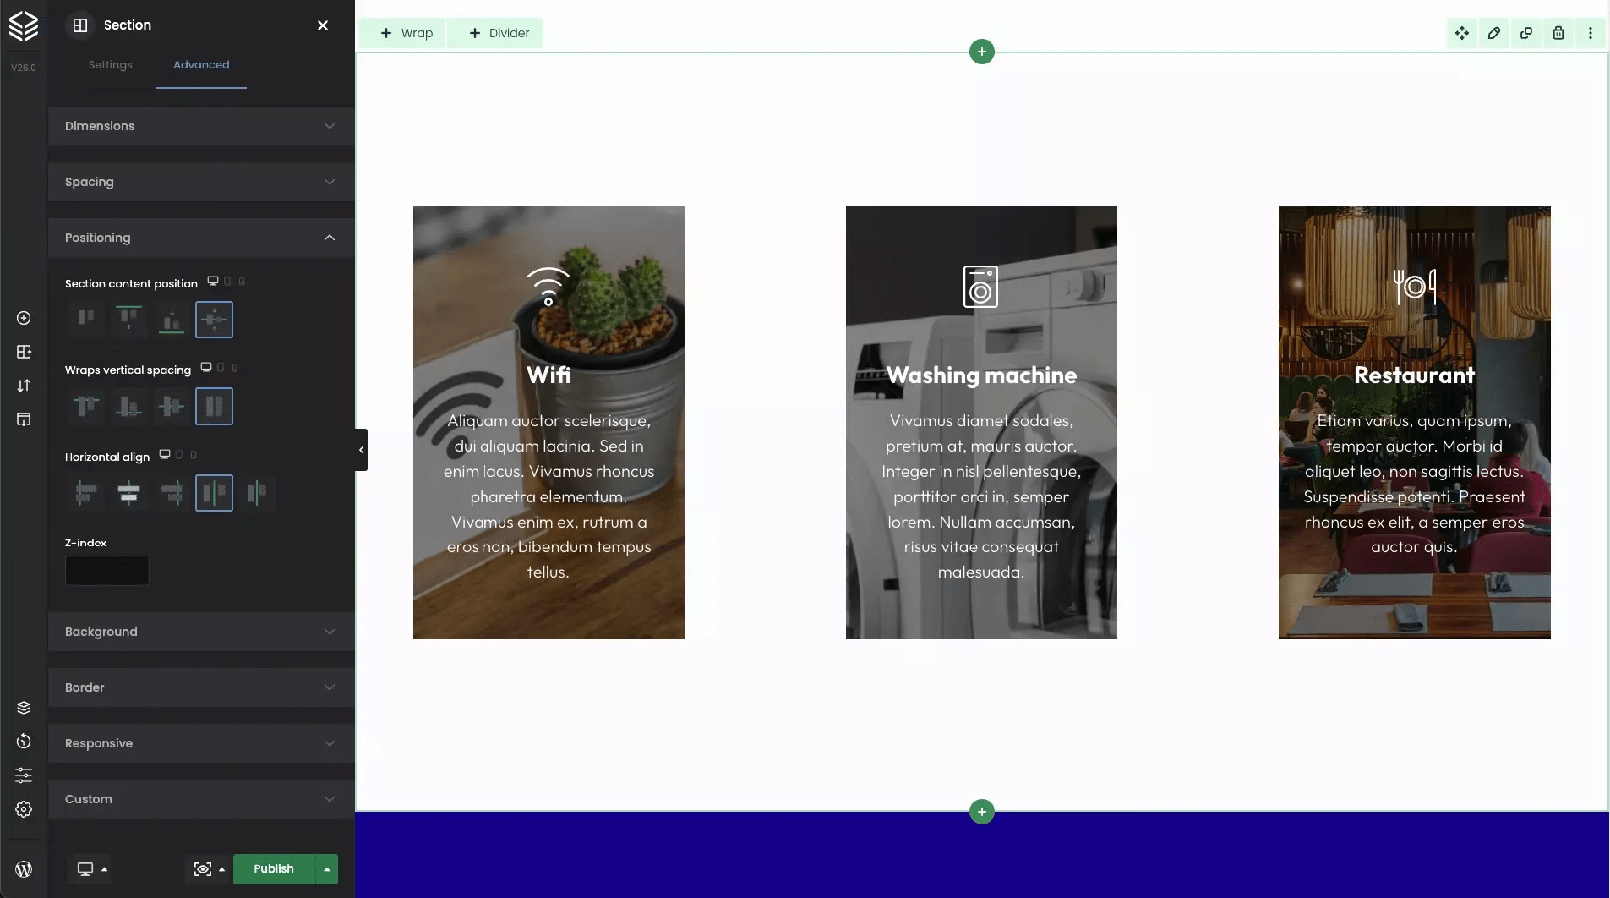Set Horizontal align to left
The height and width of the screenshot is (898, 1610).
point(86,493)
